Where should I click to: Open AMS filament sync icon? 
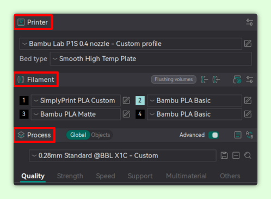coord(237,80)
